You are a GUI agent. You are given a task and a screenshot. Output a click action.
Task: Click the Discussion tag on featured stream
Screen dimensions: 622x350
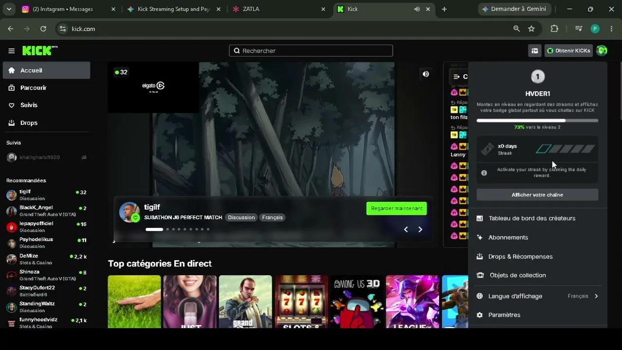[x=241, y=217]
